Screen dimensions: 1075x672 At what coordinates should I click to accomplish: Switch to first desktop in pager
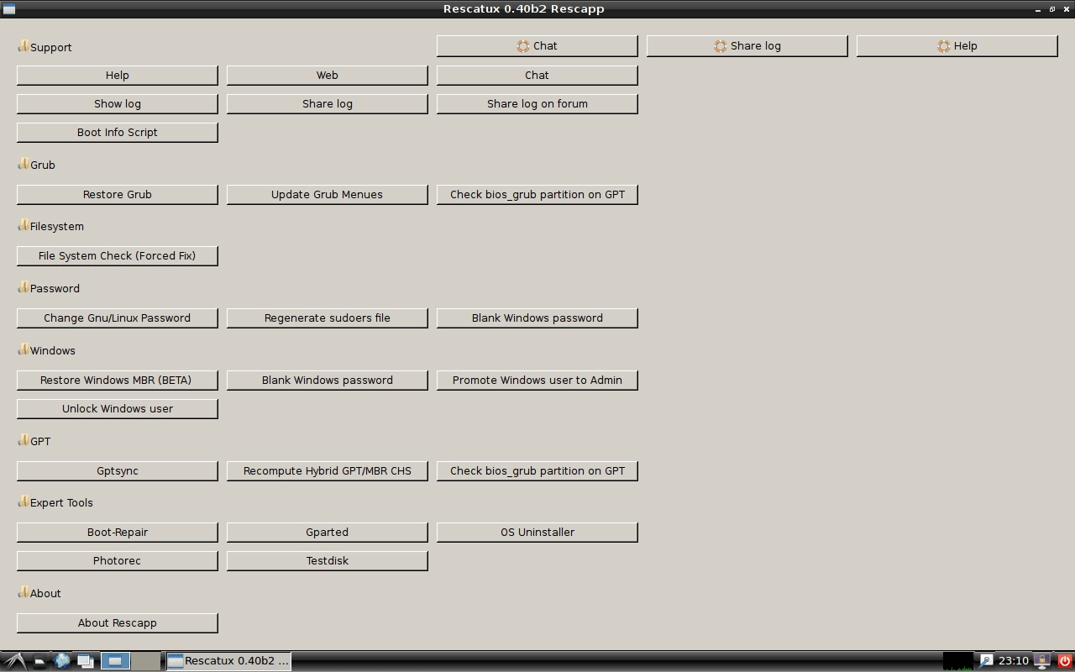click(115, 661)
